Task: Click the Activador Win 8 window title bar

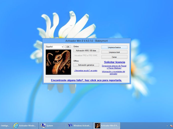Action: pyautogui.click(x=86, y=41)
